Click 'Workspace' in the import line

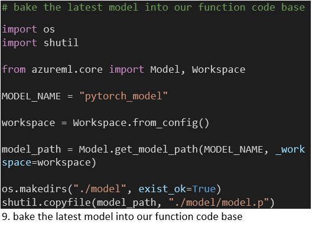pyautogui.click(x=219, y=70)
